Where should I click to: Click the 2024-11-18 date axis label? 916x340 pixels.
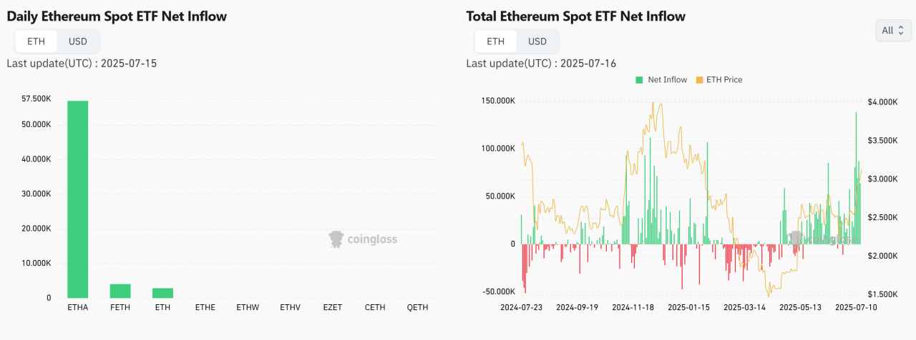point(633,308)
